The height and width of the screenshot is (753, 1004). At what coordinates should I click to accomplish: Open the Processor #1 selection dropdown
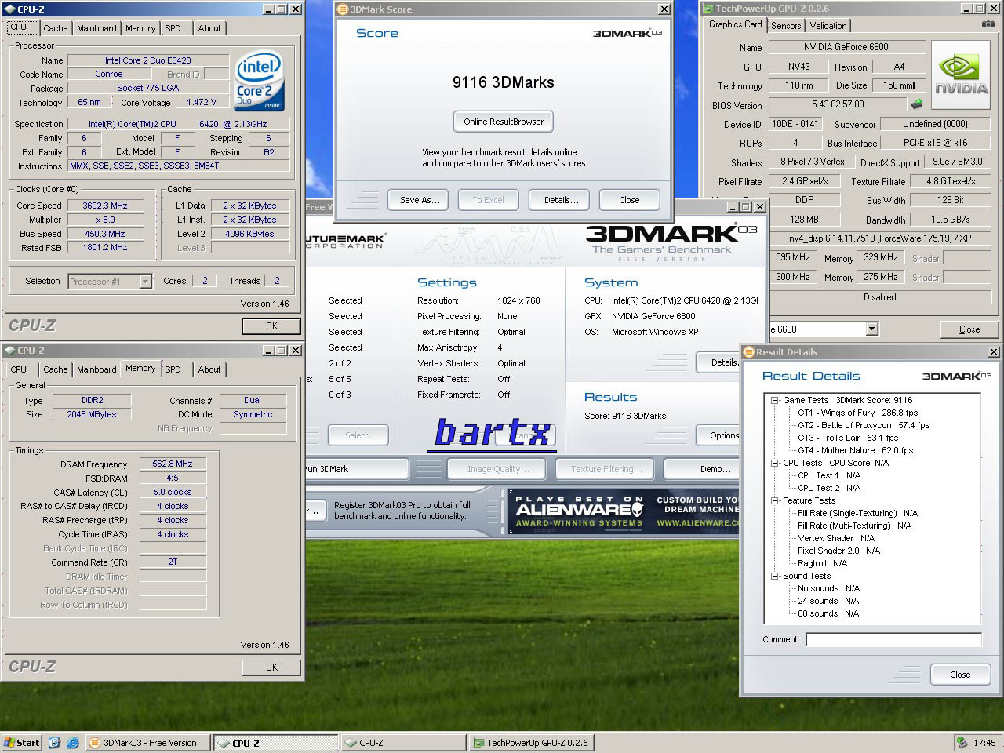[145, 281]
